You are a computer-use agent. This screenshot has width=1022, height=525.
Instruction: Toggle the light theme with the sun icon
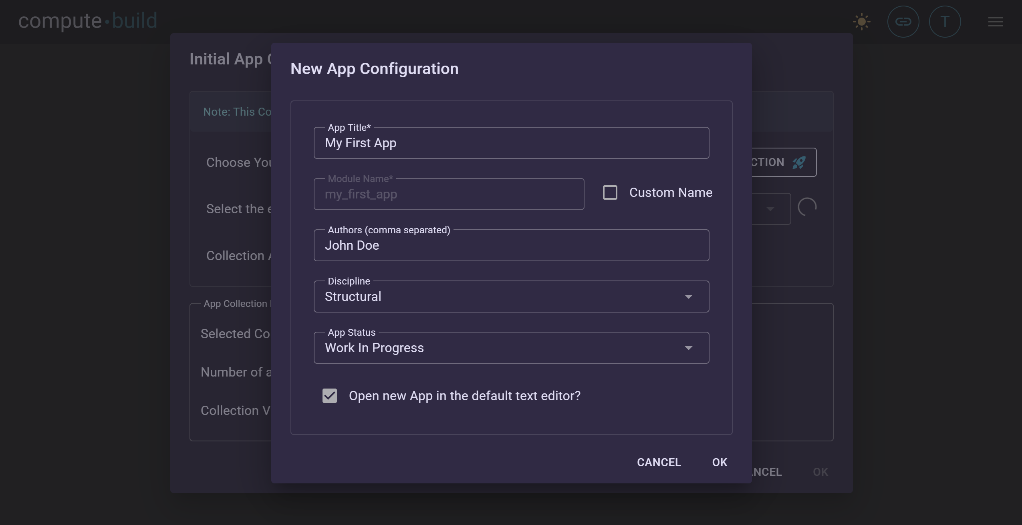click(x=862, y=21)
